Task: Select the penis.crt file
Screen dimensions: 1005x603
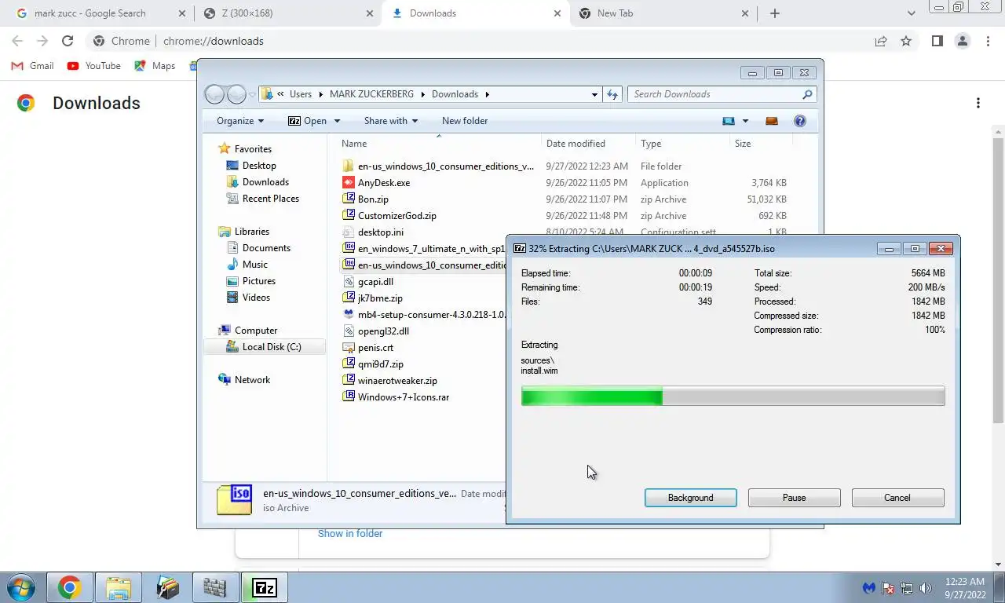Action: click(375, 347)
